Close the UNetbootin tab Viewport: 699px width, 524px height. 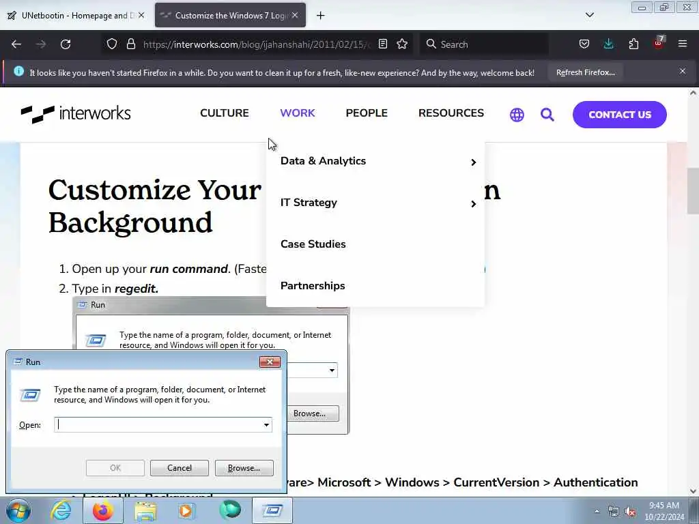click(x=141, y=15)
